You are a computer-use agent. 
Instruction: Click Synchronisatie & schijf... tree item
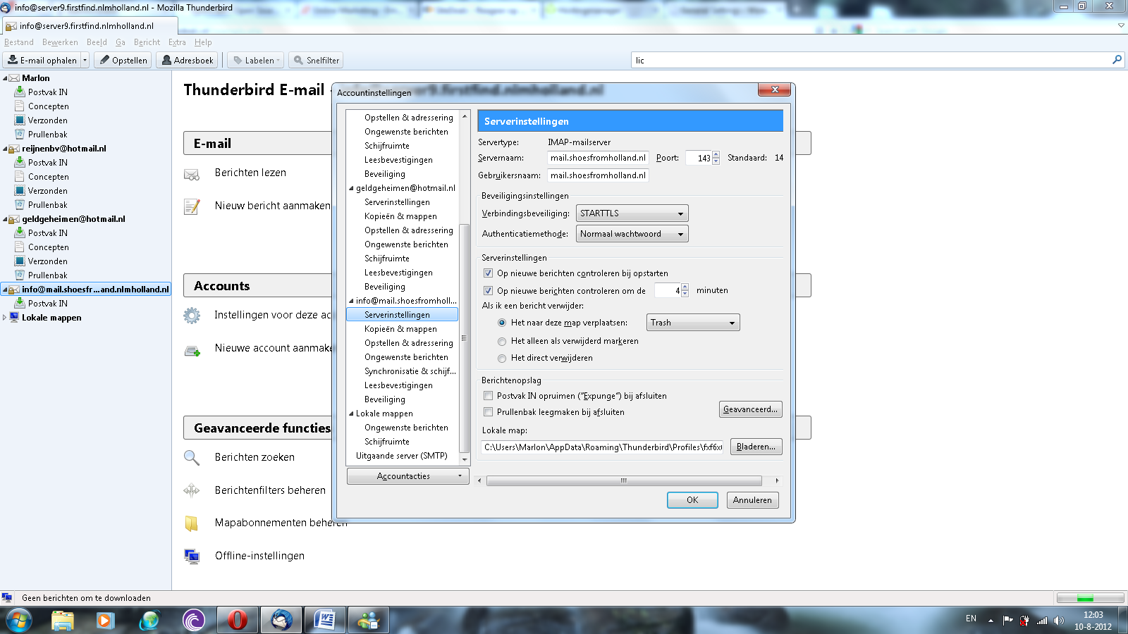(410, 371)
